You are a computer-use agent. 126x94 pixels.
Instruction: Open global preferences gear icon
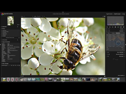click(x=105, y=16)
